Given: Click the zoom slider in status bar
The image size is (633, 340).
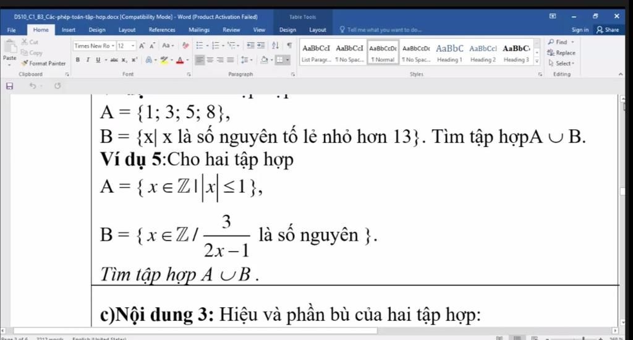Looking at the screenshot, I should click(583, 338).
